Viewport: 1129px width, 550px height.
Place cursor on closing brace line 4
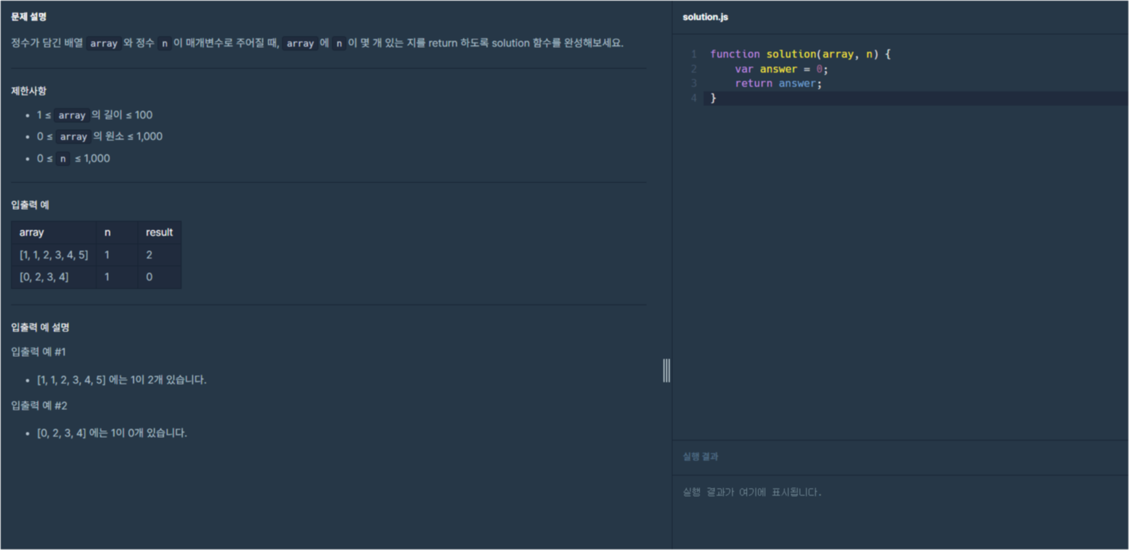click(x=713, y=98)
